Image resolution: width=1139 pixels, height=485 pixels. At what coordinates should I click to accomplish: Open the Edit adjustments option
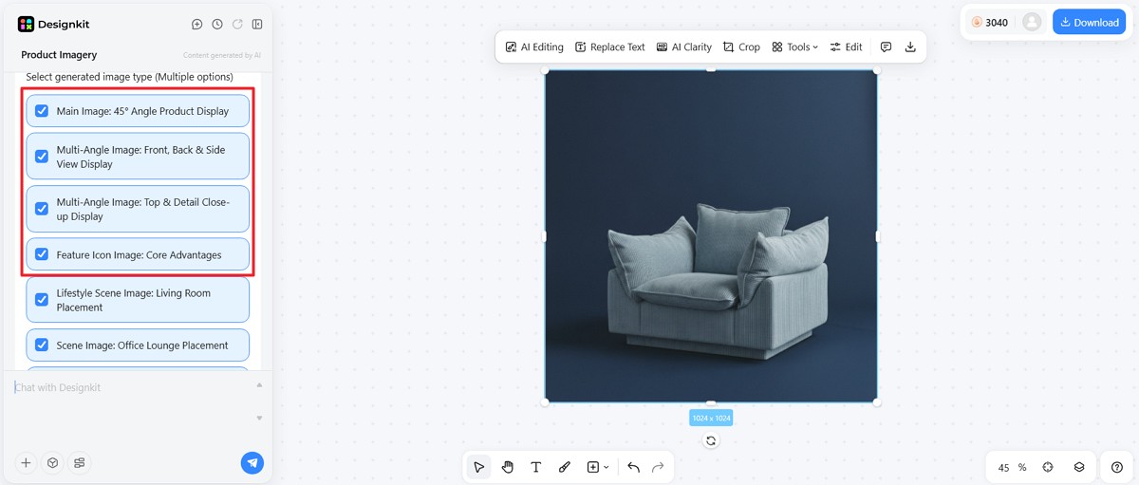(846, 47)
